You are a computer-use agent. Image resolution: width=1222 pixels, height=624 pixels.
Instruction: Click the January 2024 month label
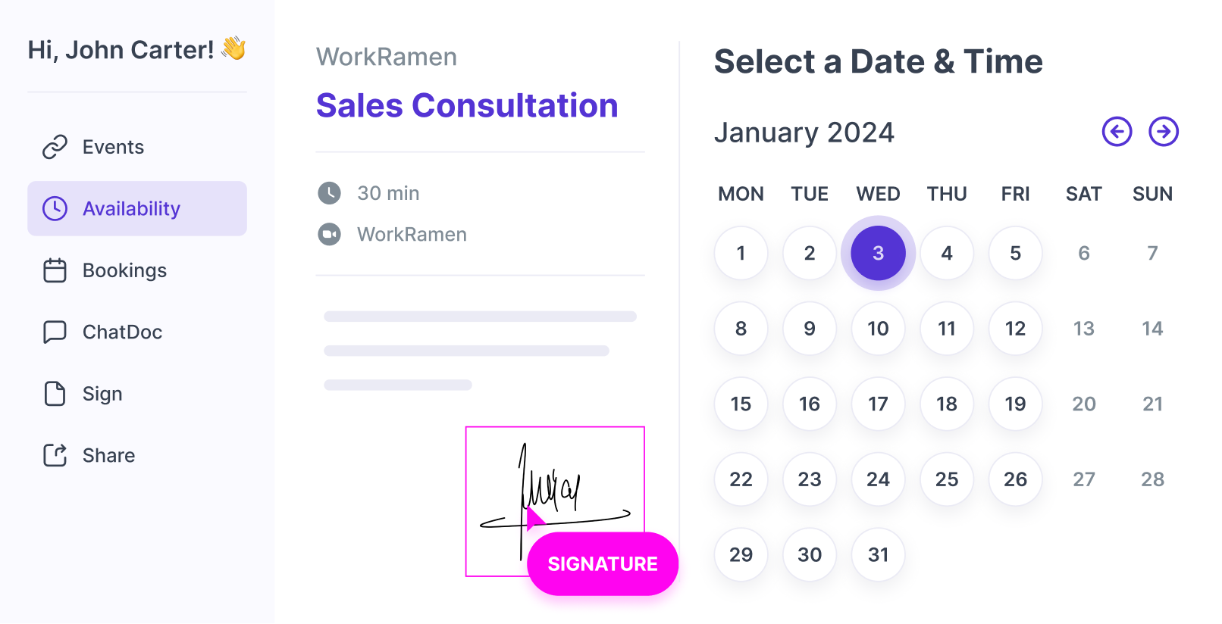point(805,132)
